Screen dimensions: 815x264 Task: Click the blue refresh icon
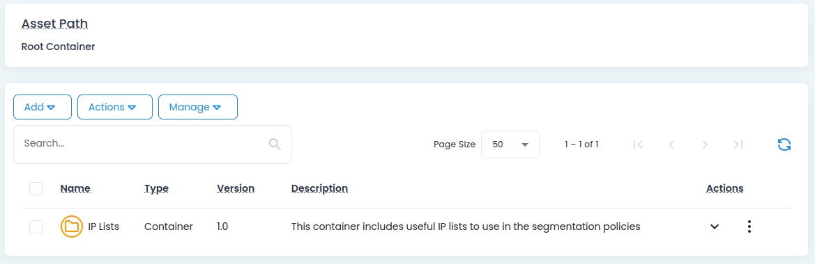point(784,145)
